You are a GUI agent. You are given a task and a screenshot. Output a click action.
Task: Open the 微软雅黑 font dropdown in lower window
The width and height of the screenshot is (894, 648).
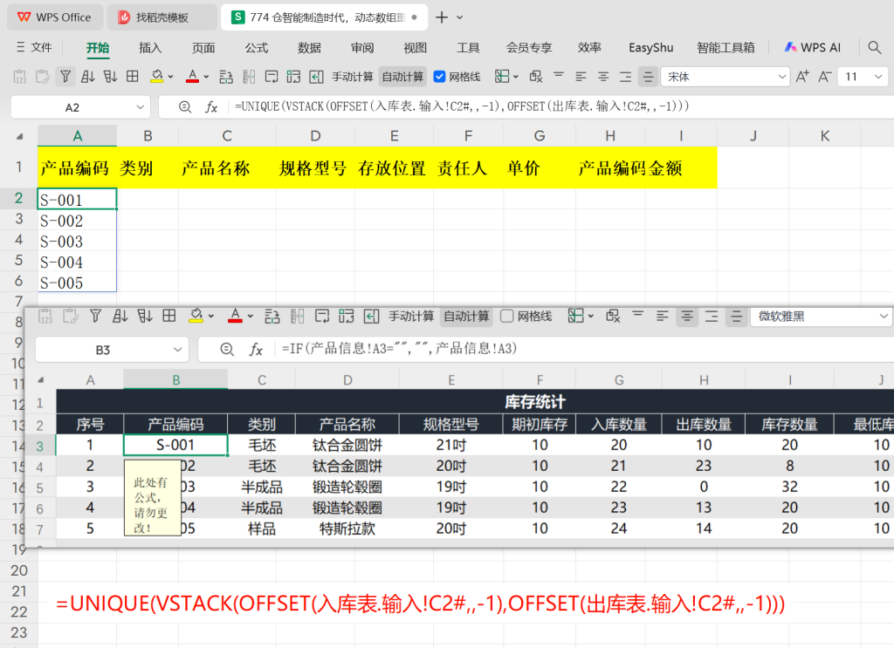click(884, 317)
